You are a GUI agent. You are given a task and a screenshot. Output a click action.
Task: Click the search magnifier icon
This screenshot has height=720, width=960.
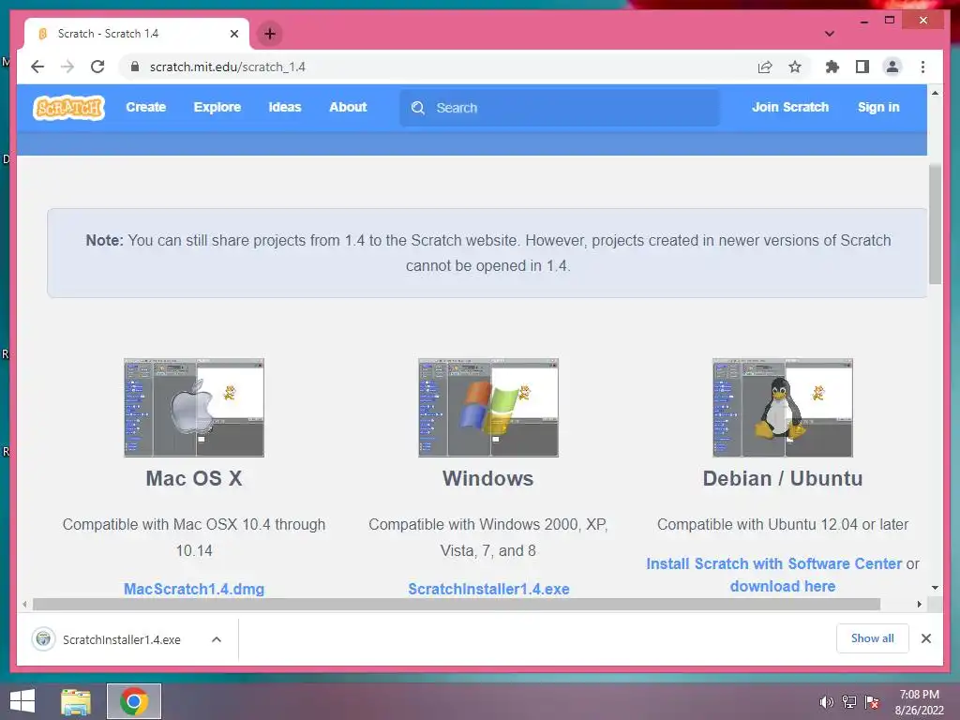(x=418, y=108)
